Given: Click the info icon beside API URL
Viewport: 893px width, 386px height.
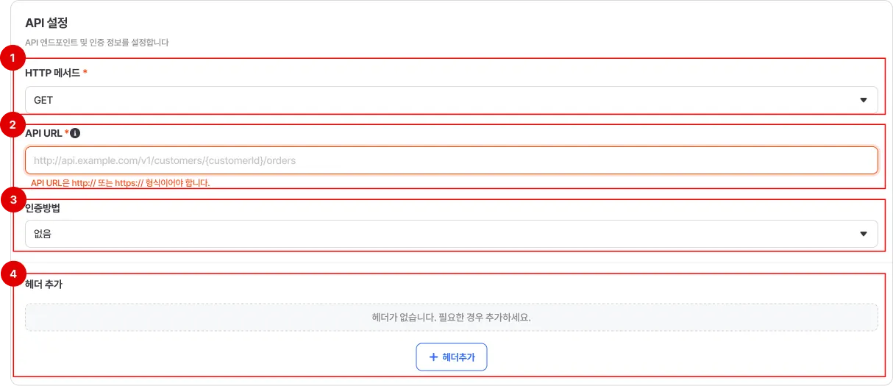Looking at the screenshot, I should click(75, 134).
